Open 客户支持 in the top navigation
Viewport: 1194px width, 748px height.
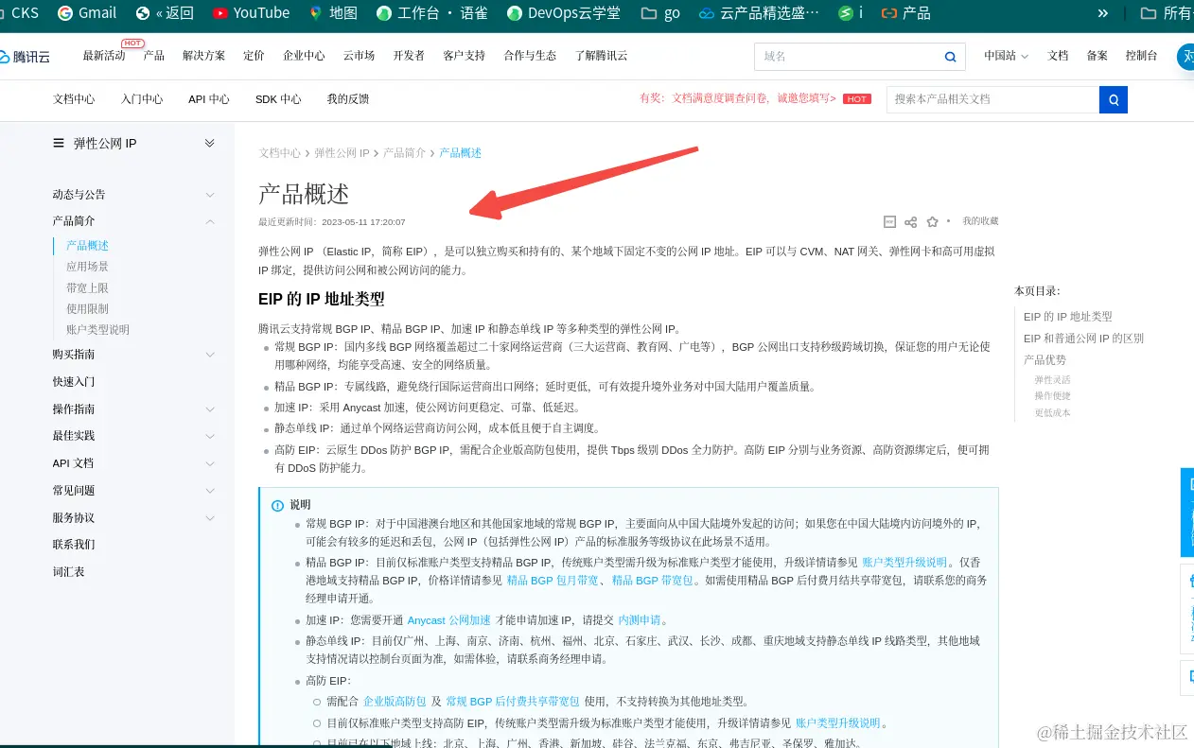coord(464,56)
